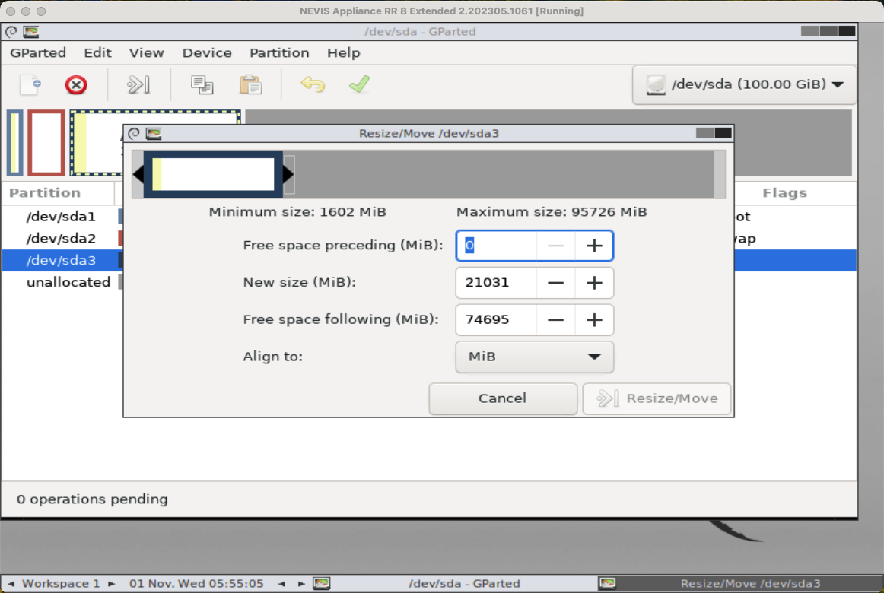Open the Align to MiB dropdown
The height and width of the screenshot is (593, 884).
point(534,357)
